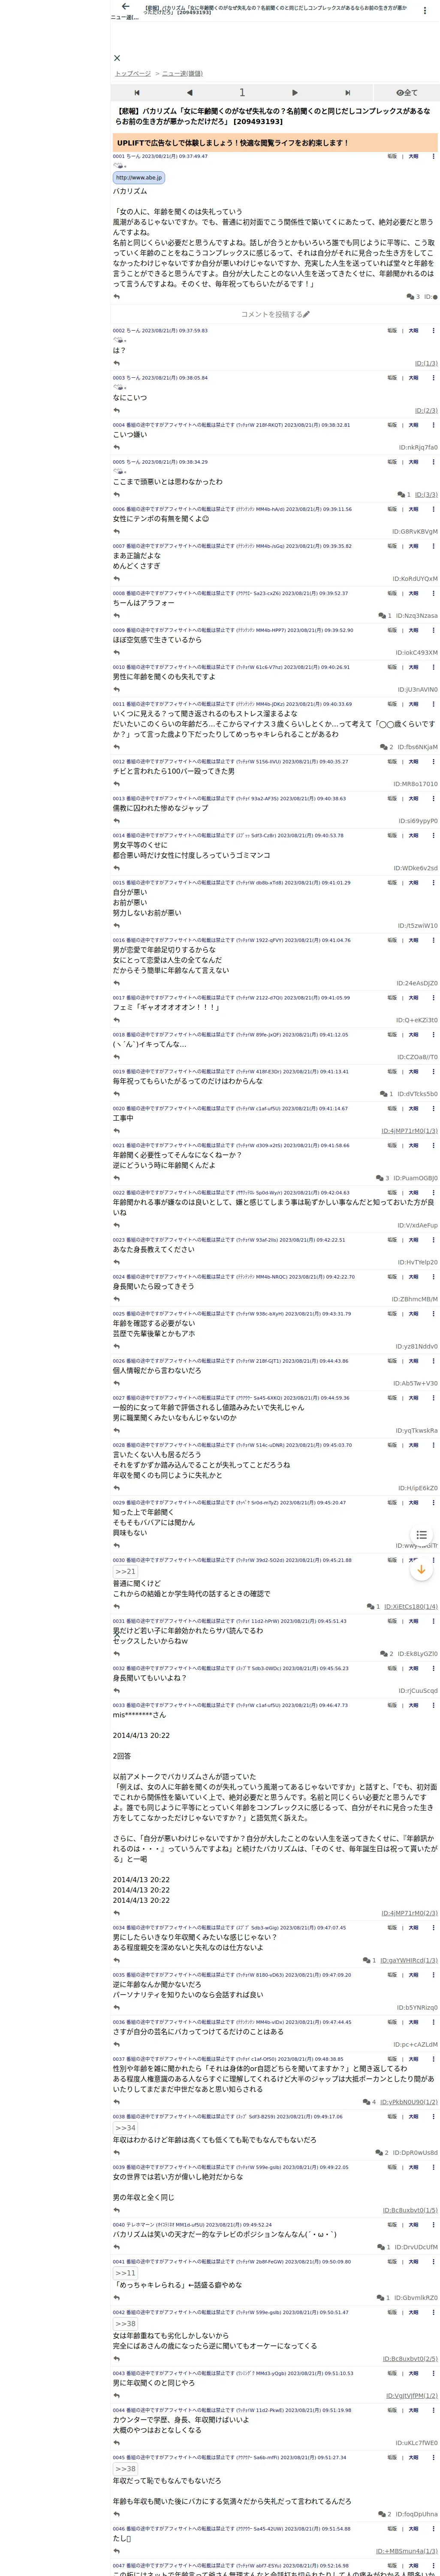Click コメントを投稿する to post a comment
The width and height of the screenshot is (440, 2576).
click(275, 314)
